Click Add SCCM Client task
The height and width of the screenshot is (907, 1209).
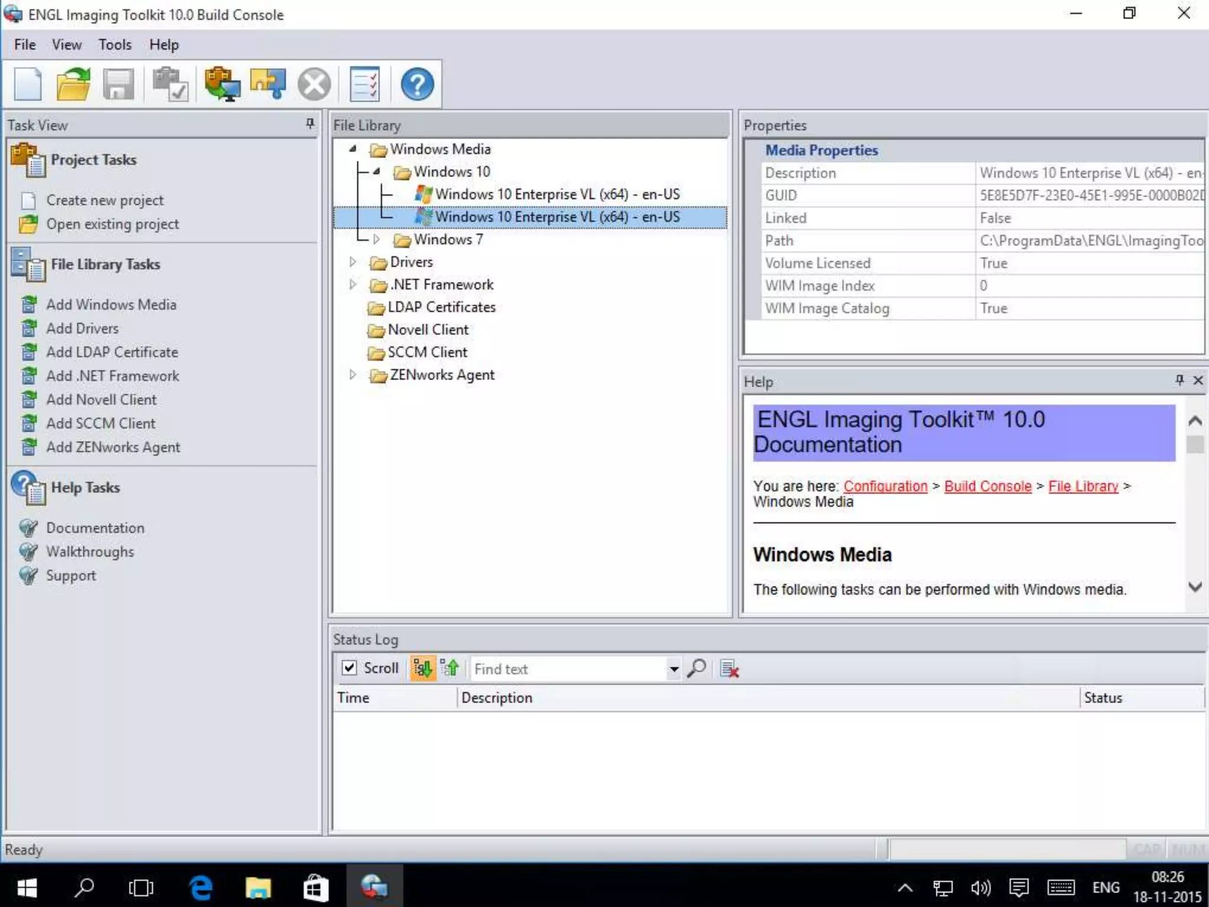pyautogui.click(x=101, y=423)
